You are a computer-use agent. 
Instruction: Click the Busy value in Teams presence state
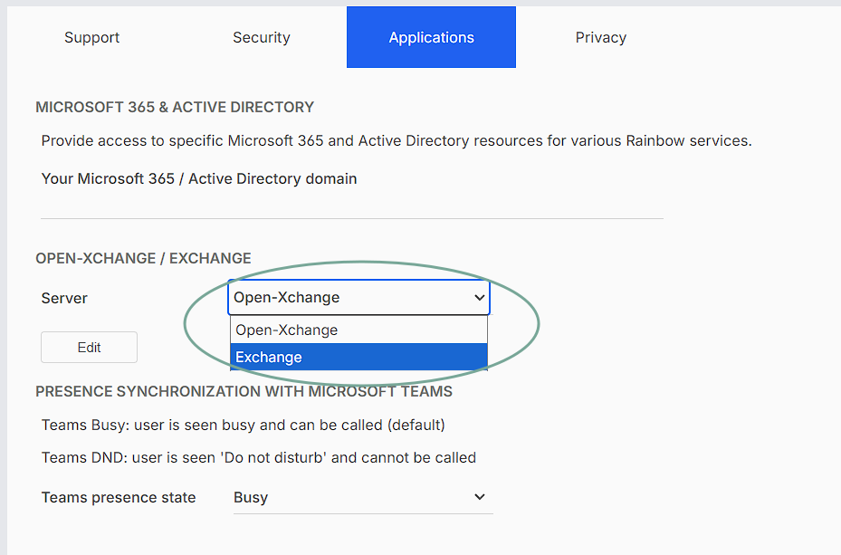click(251, 497)
